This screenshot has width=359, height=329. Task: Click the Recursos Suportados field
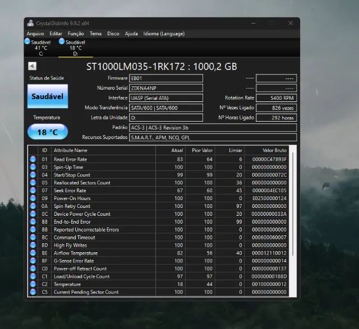pyautogui.click(x=213, y=137)
